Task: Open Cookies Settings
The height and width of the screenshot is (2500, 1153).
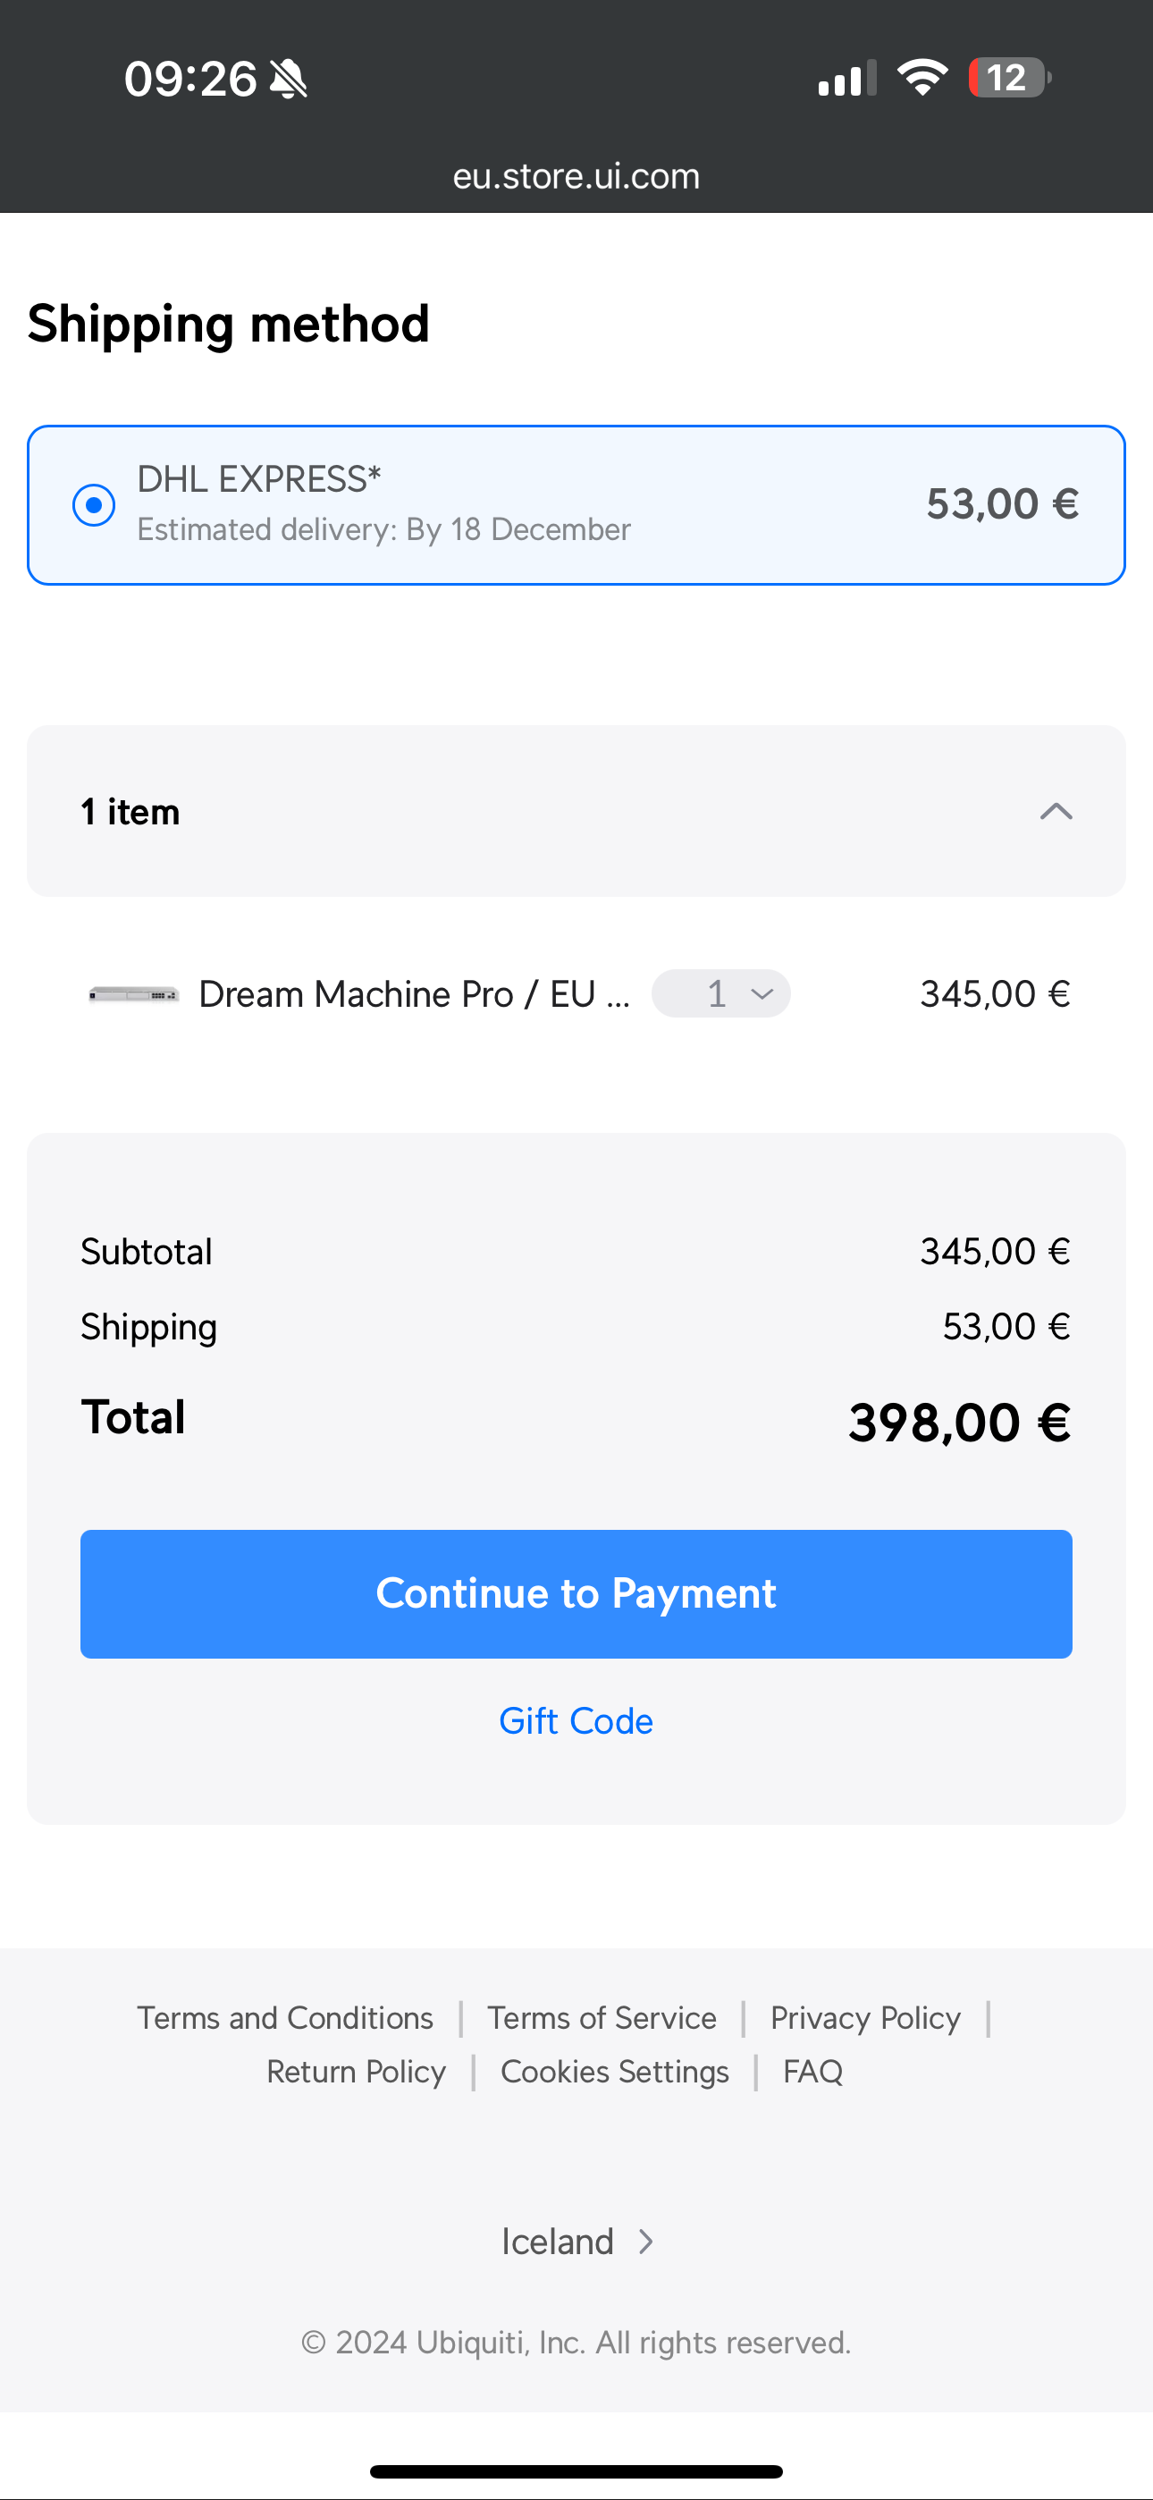Action: click(614, 2071)
